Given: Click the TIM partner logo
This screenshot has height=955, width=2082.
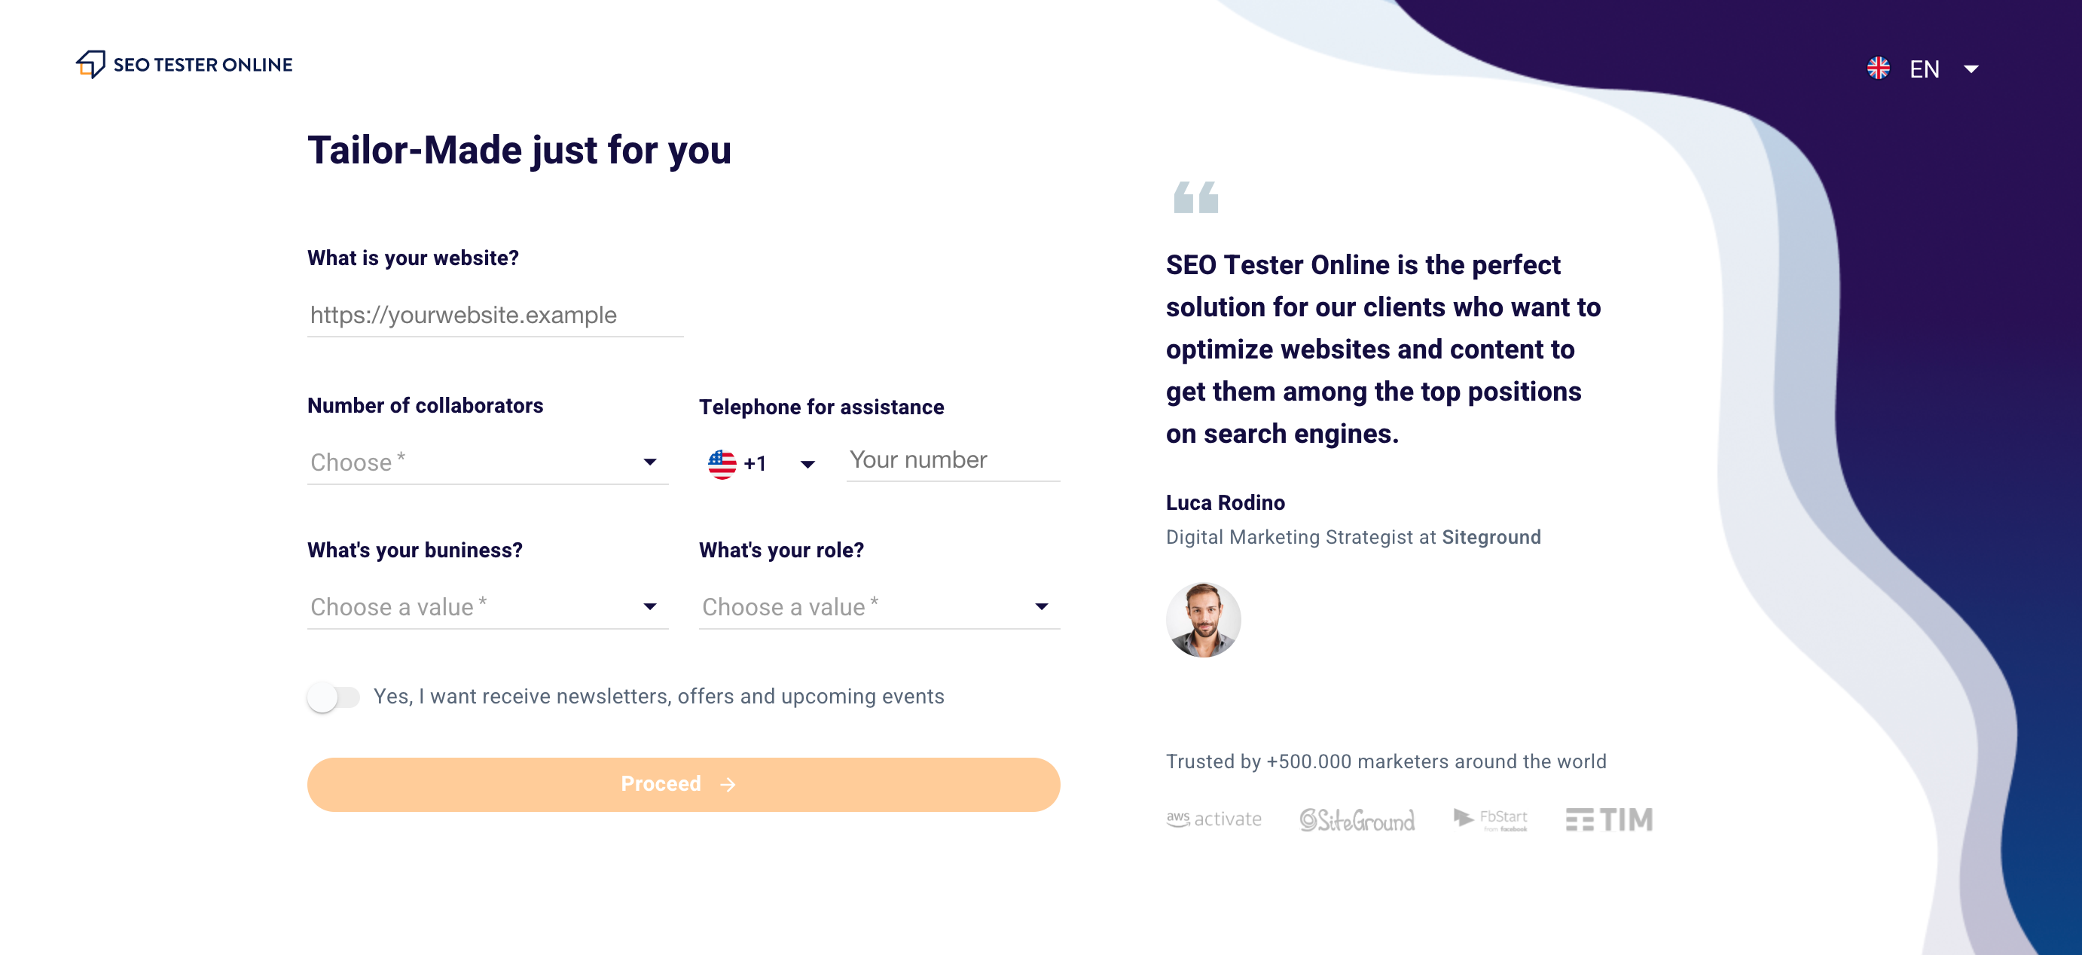Looking at the screenshot, I should tap(1609, 819).
